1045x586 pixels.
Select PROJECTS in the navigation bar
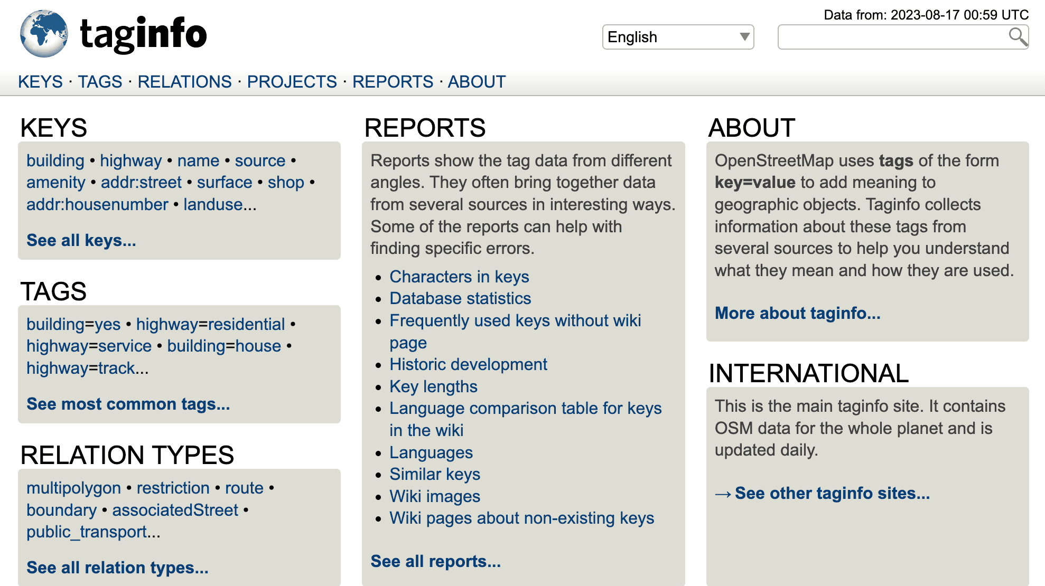tap(292, 82)
